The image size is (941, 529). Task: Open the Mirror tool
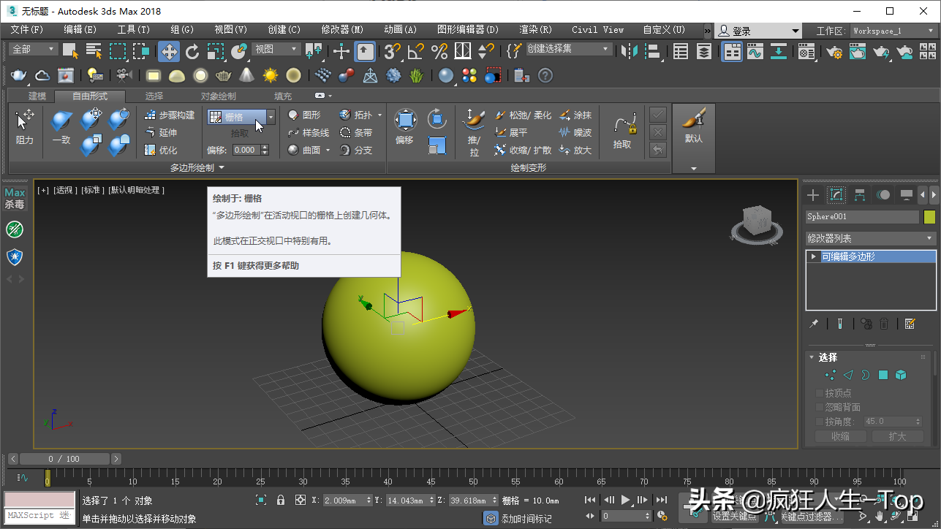629,51
